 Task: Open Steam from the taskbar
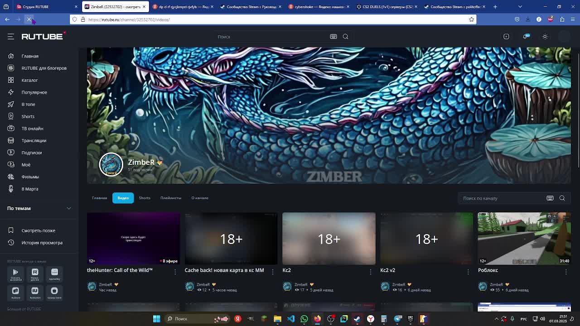click(357, 319)
